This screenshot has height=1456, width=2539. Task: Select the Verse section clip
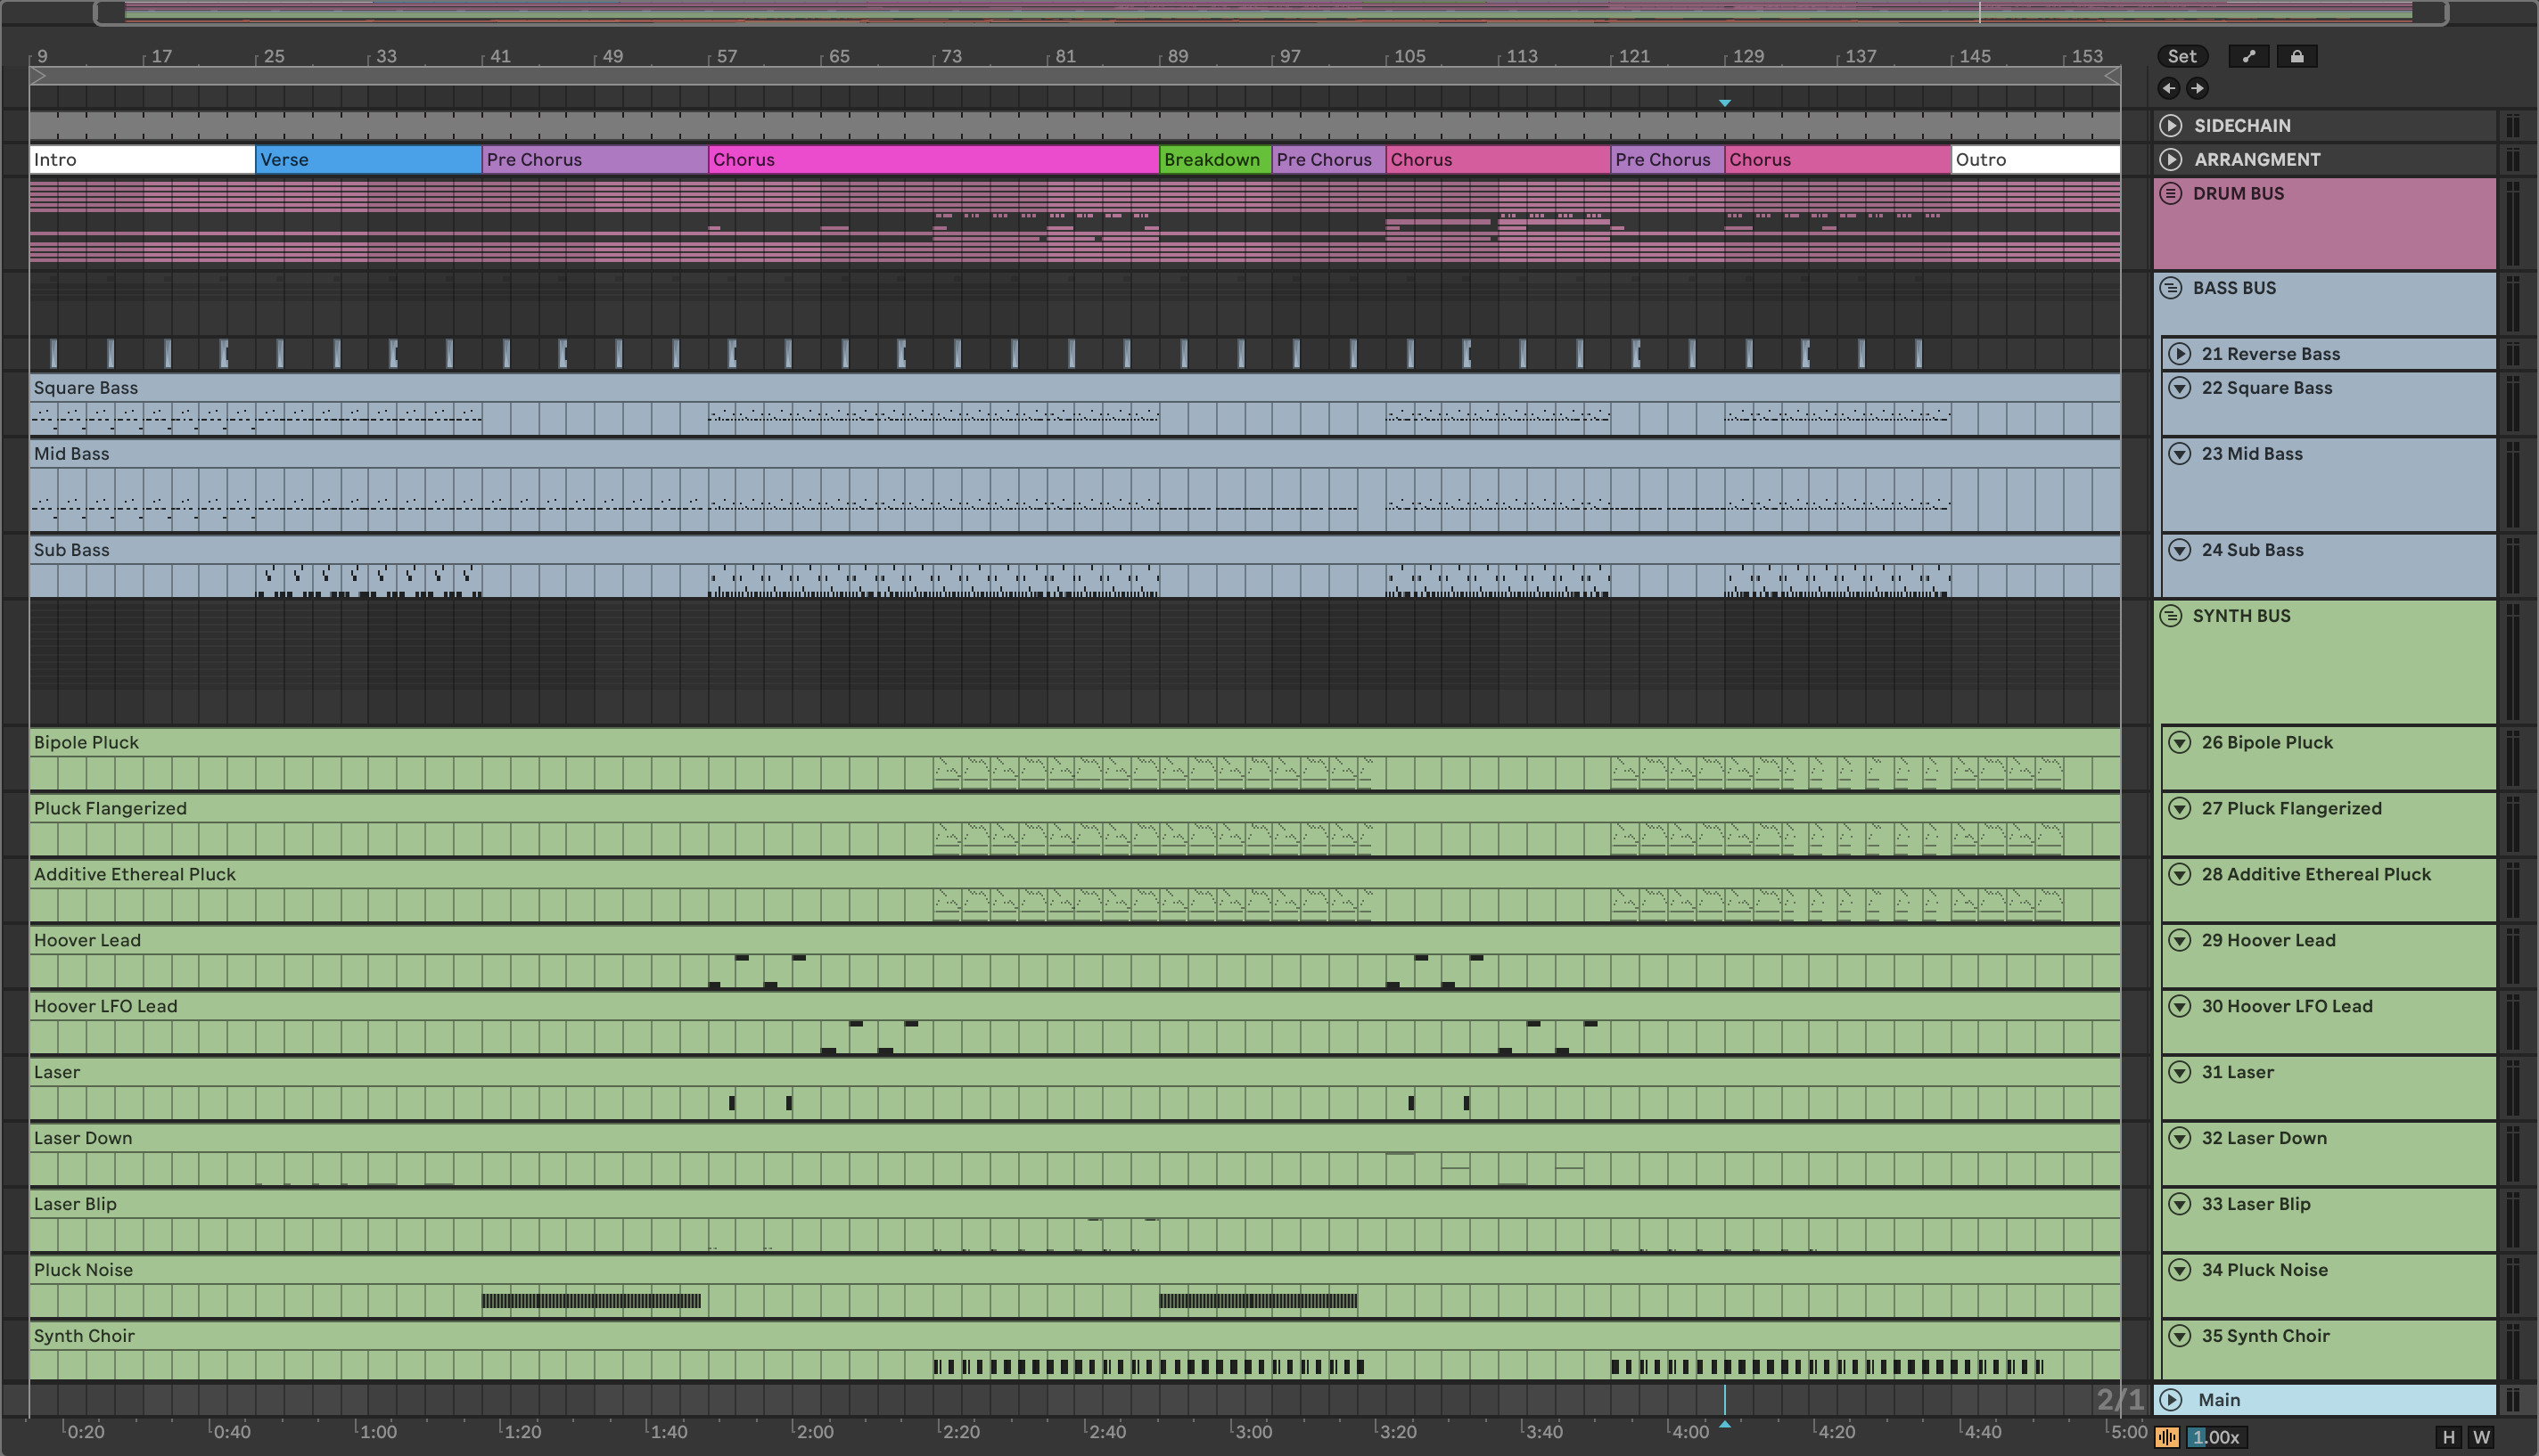[368, 159]
